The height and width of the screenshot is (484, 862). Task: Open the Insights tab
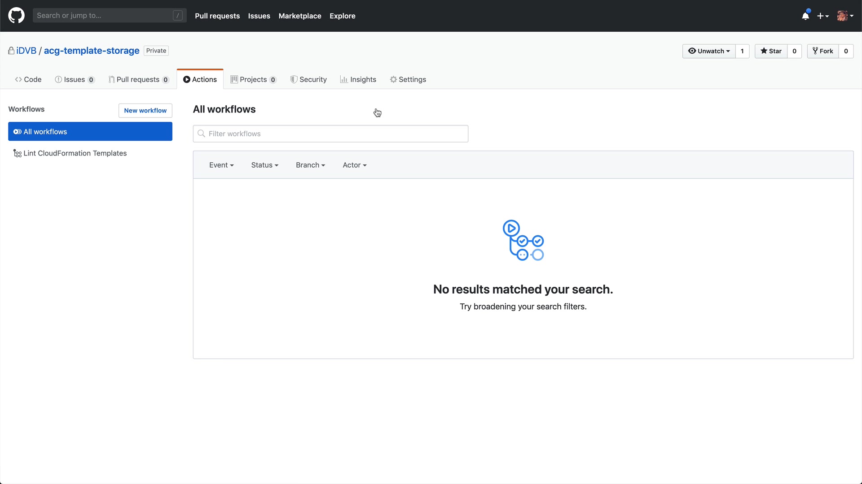[358, 79]
